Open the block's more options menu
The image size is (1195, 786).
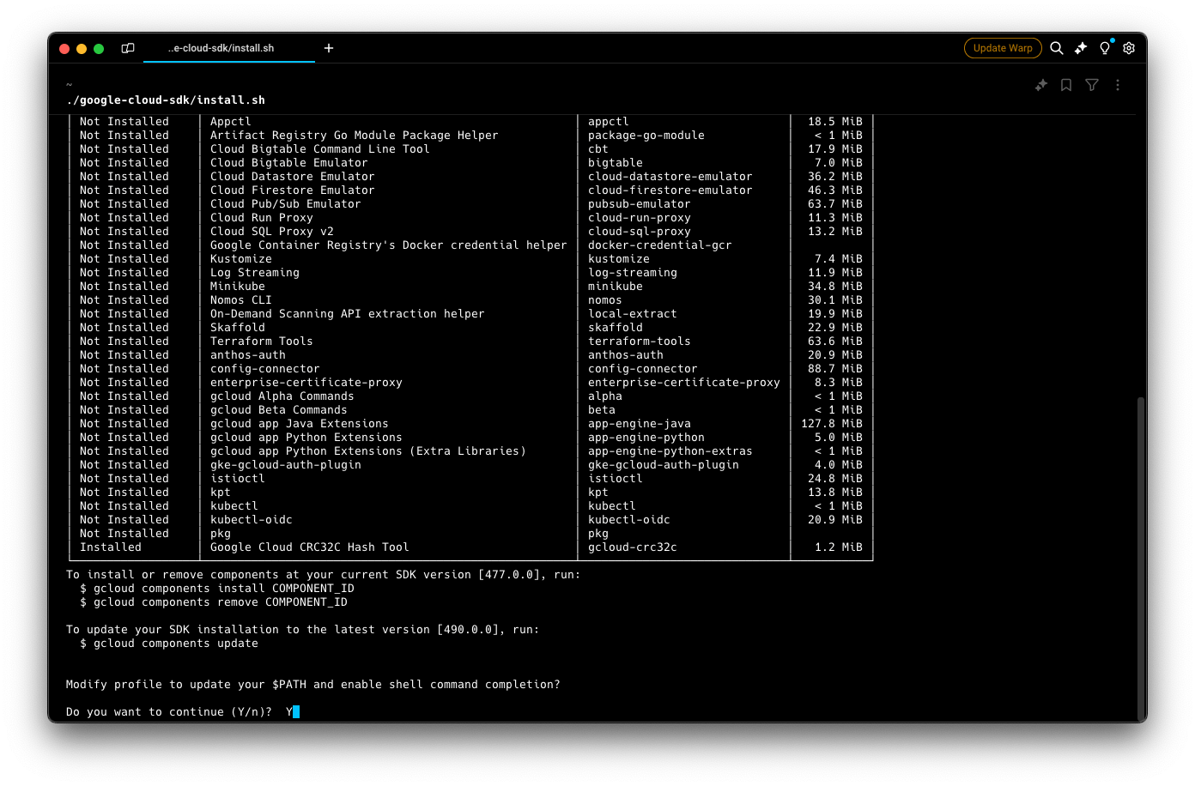click(1118, 85)
